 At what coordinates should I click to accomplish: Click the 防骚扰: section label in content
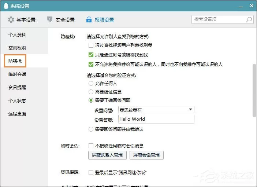68,36
